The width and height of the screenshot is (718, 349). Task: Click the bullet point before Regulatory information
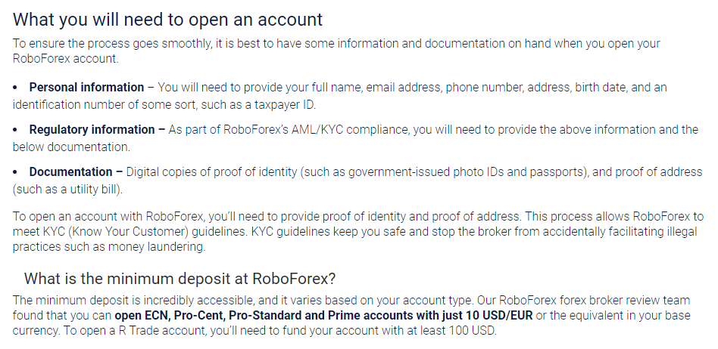point(15,130)
